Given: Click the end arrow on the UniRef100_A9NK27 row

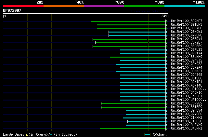Looking at the screenshot, I should (166, 72).
